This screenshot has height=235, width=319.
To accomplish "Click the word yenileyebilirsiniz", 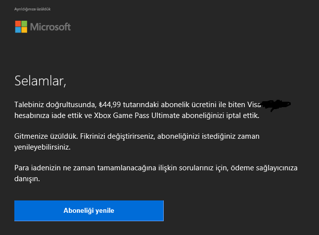I will [43, 147].
